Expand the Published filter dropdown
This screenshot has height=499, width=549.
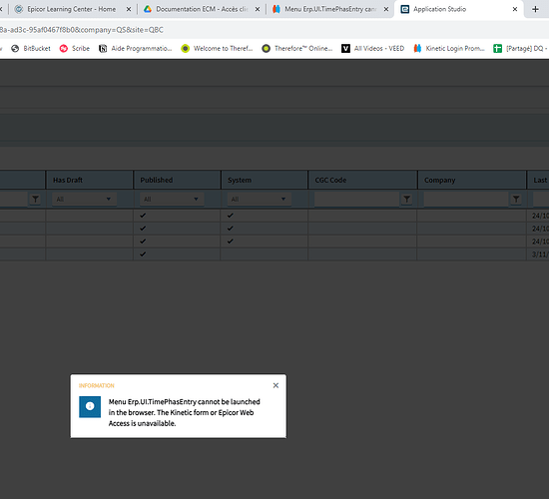172,200
